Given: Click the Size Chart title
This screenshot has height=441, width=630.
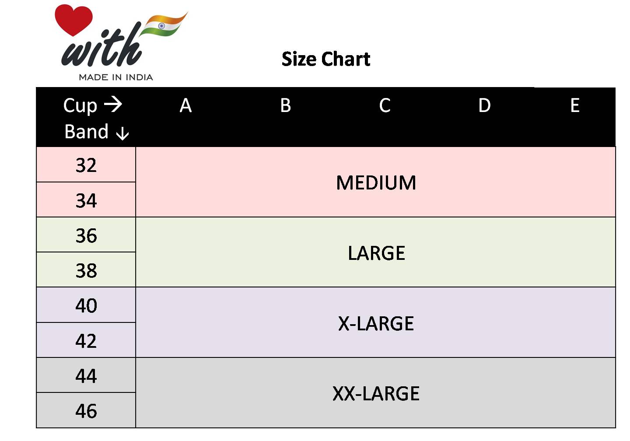Looking at the screenshot, I should coord(326,59).
